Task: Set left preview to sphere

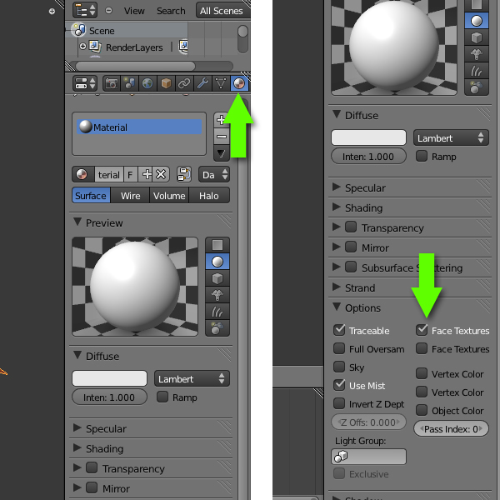Action: (x=217, y=262)
